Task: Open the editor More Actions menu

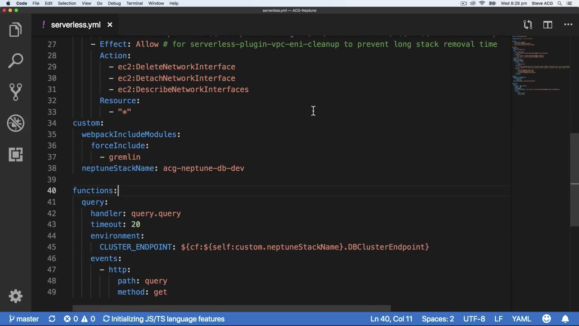Action: (568, 25)
